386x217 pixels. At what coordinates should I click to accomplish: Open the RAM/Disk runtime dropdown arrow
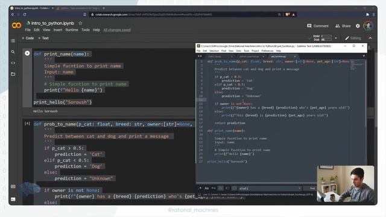pos(336,38)
